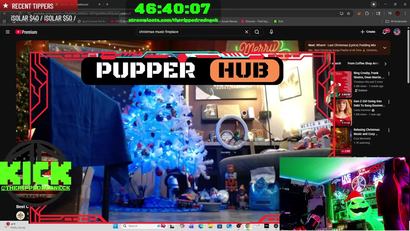Open Chrome profile avatar in toolbar

[398, 13]
